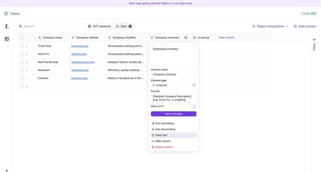This screenshot has height=172, width=321.
Task: Open the Is startup column header
Action: (x=203, y=38)
